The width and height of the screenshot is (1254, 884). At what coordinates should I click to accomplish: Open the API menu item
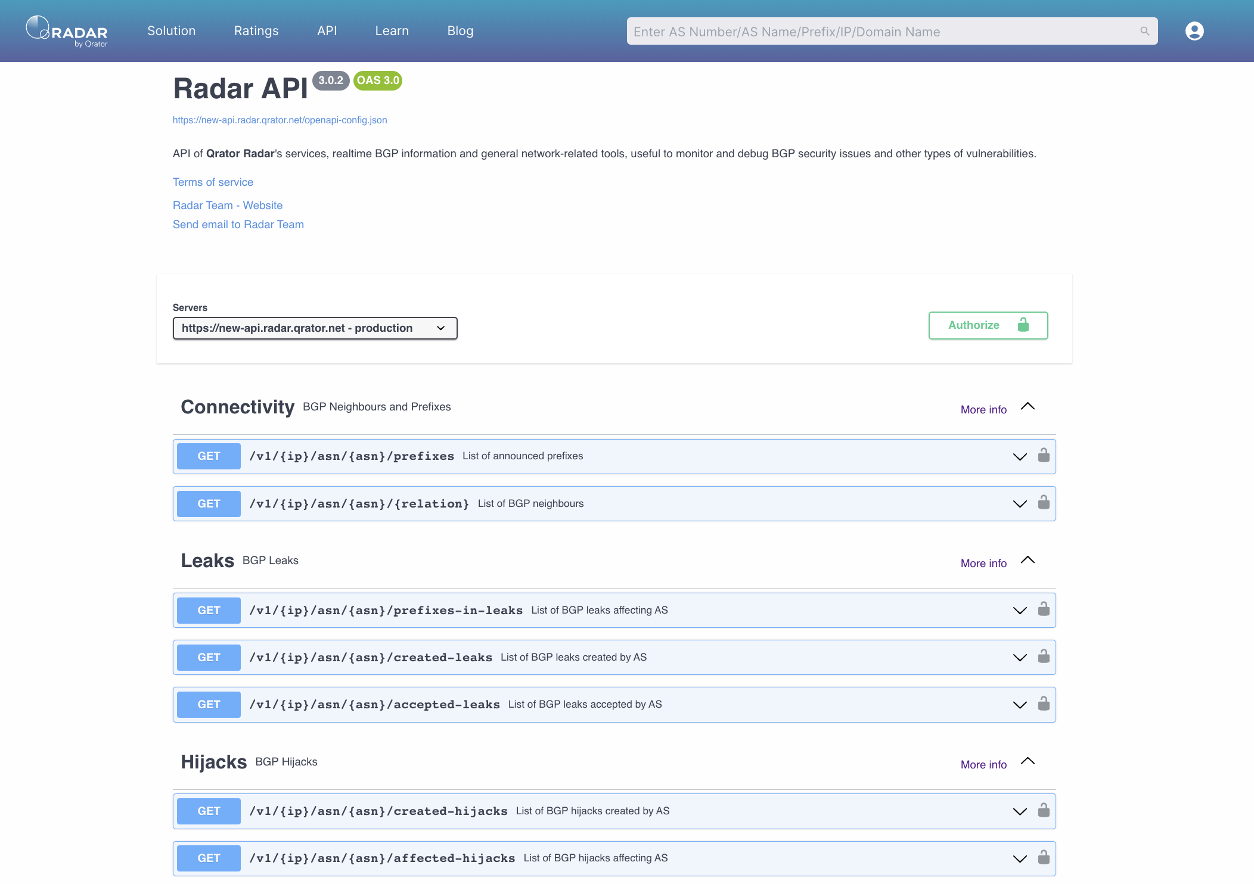(x=327, y=31)
